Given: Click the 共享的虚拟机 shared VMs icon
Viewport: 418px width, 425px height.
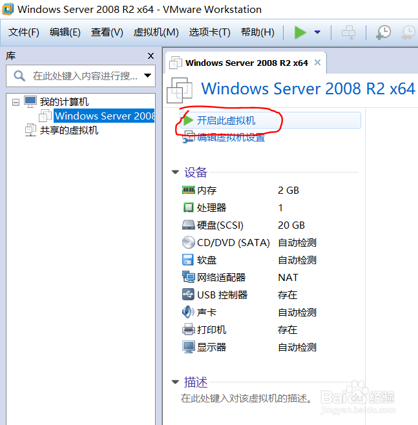Looking at the screenshot, I should 30,130.
